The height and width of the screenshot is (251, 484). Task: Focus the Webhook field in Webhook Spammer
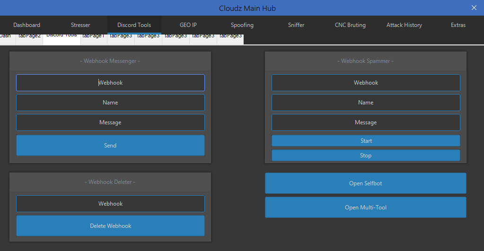366,83
